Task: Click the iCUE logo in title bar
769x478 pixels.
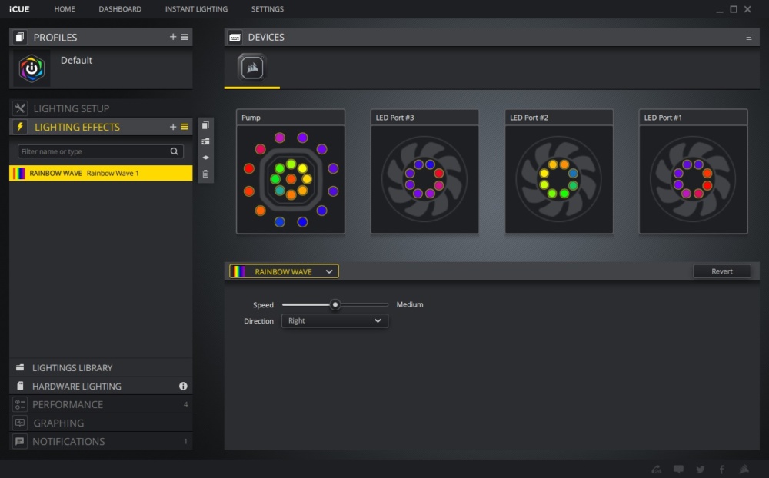Action: (x=19, y=8)
